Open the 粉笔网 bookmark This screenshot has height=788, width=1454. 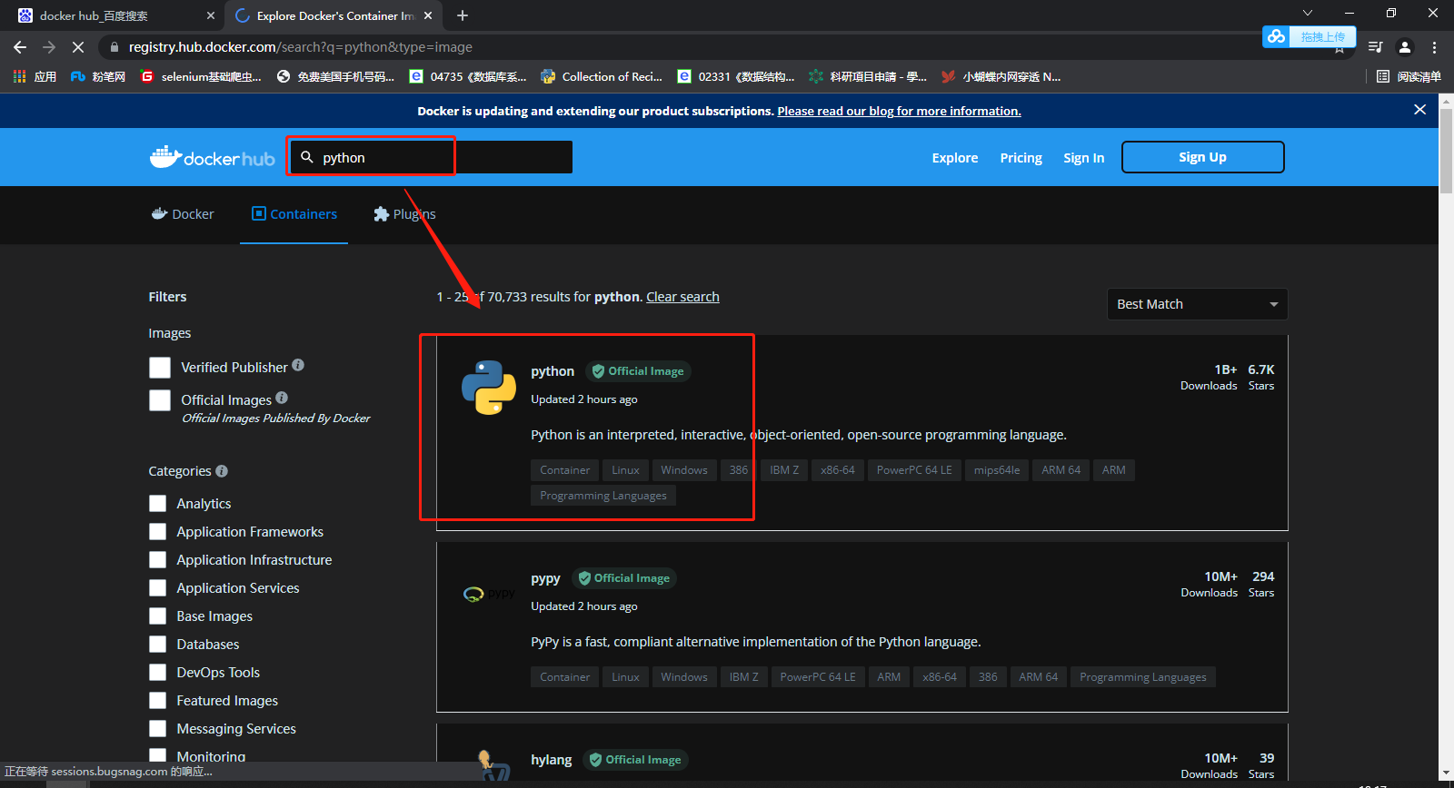[x=98, y=76]
